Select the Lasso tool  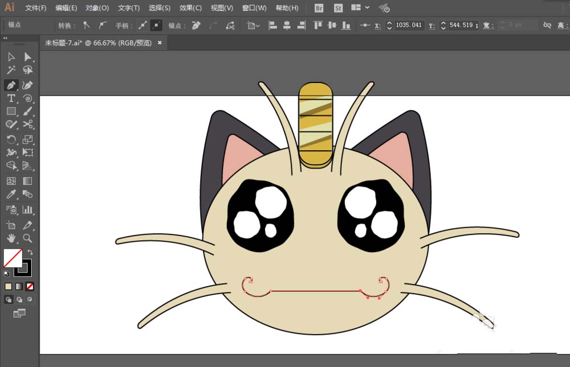pyautogui.click(x=27, y=70)
